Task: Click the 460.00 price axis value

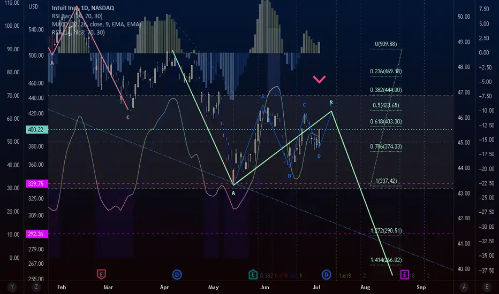Action: pos(36,83)
